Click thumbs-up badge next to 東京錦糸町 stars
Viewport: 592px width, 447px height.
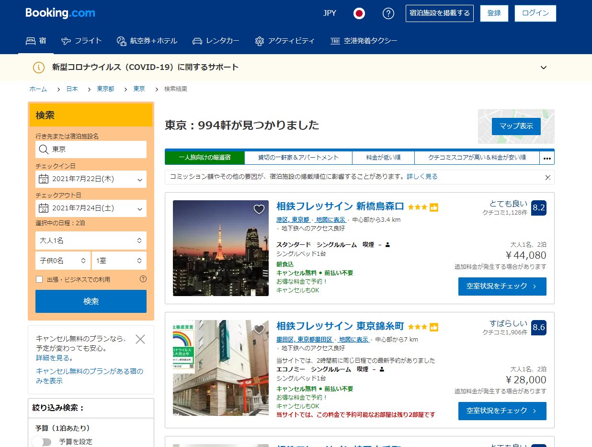tap(434, 327)
